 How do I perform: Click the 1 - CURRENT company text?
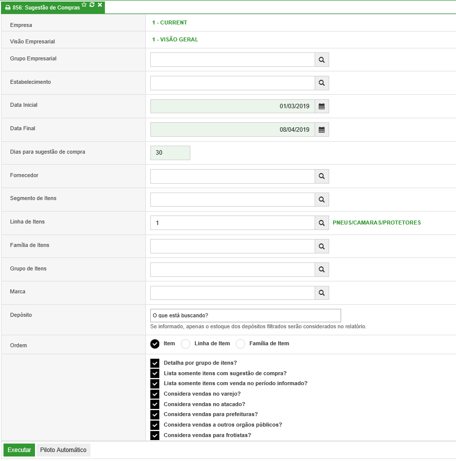pyautogui.click(x=170, y=22)
